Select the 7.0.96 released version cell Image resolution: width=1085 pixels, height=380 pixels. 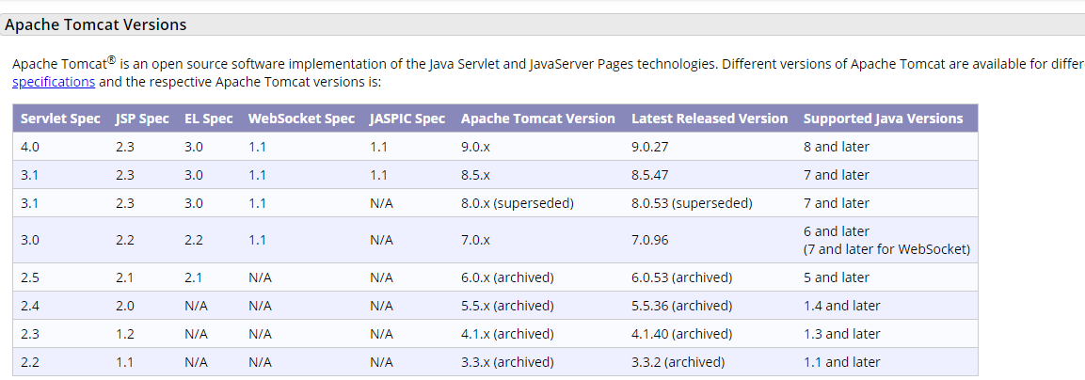tap(649, 240)
